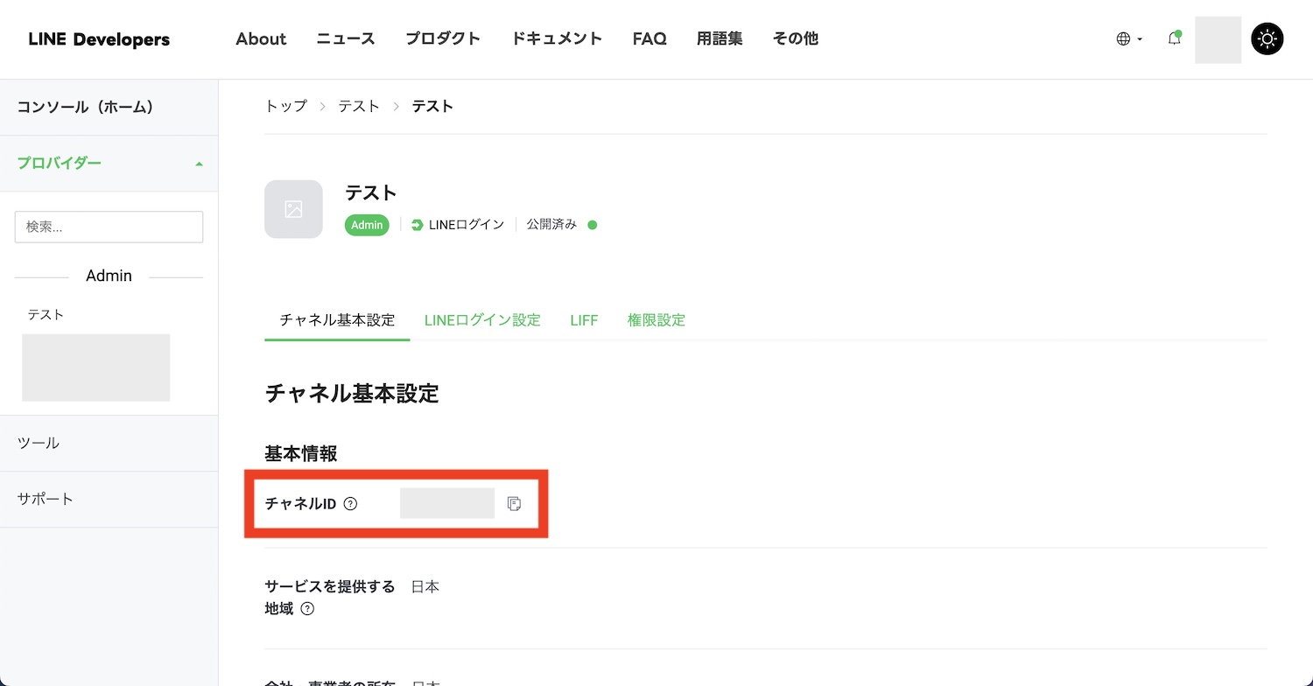Open help tooltip beside チャネルID
Image resolution: width=1313 pixels, height=686 pixels.
[350, 503]
